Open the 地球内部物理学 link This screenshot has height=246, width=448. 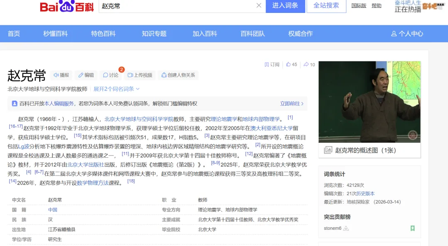pos(261,119)
